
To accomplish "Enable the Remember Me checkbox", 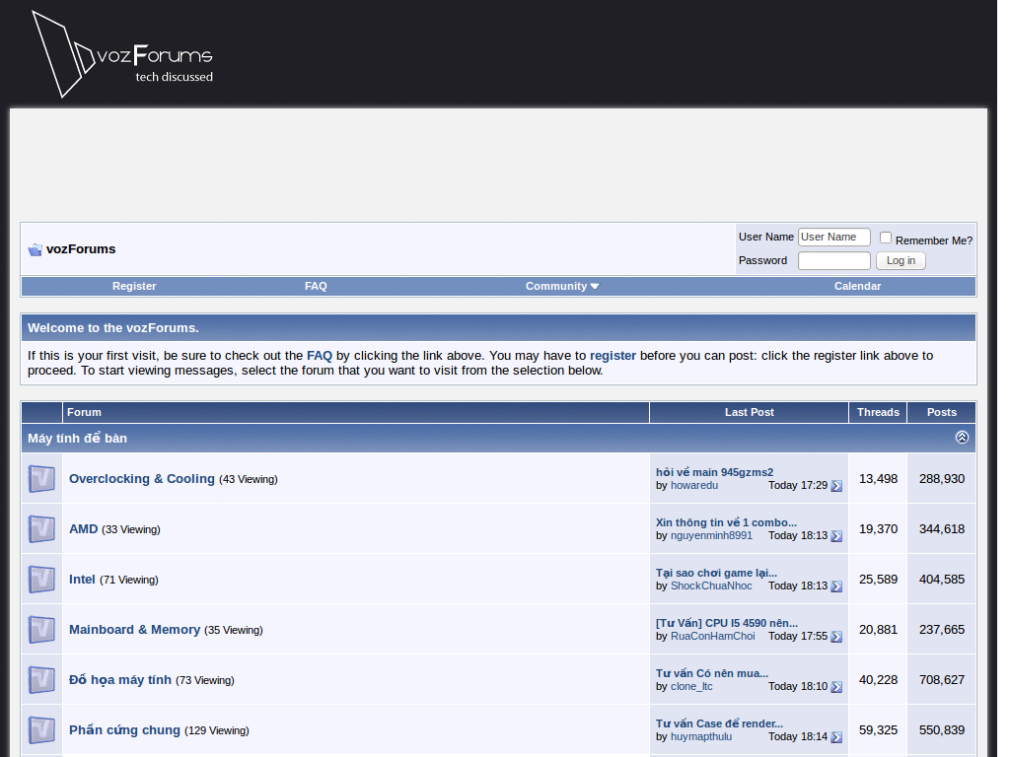I will click(x=886, y=239).
